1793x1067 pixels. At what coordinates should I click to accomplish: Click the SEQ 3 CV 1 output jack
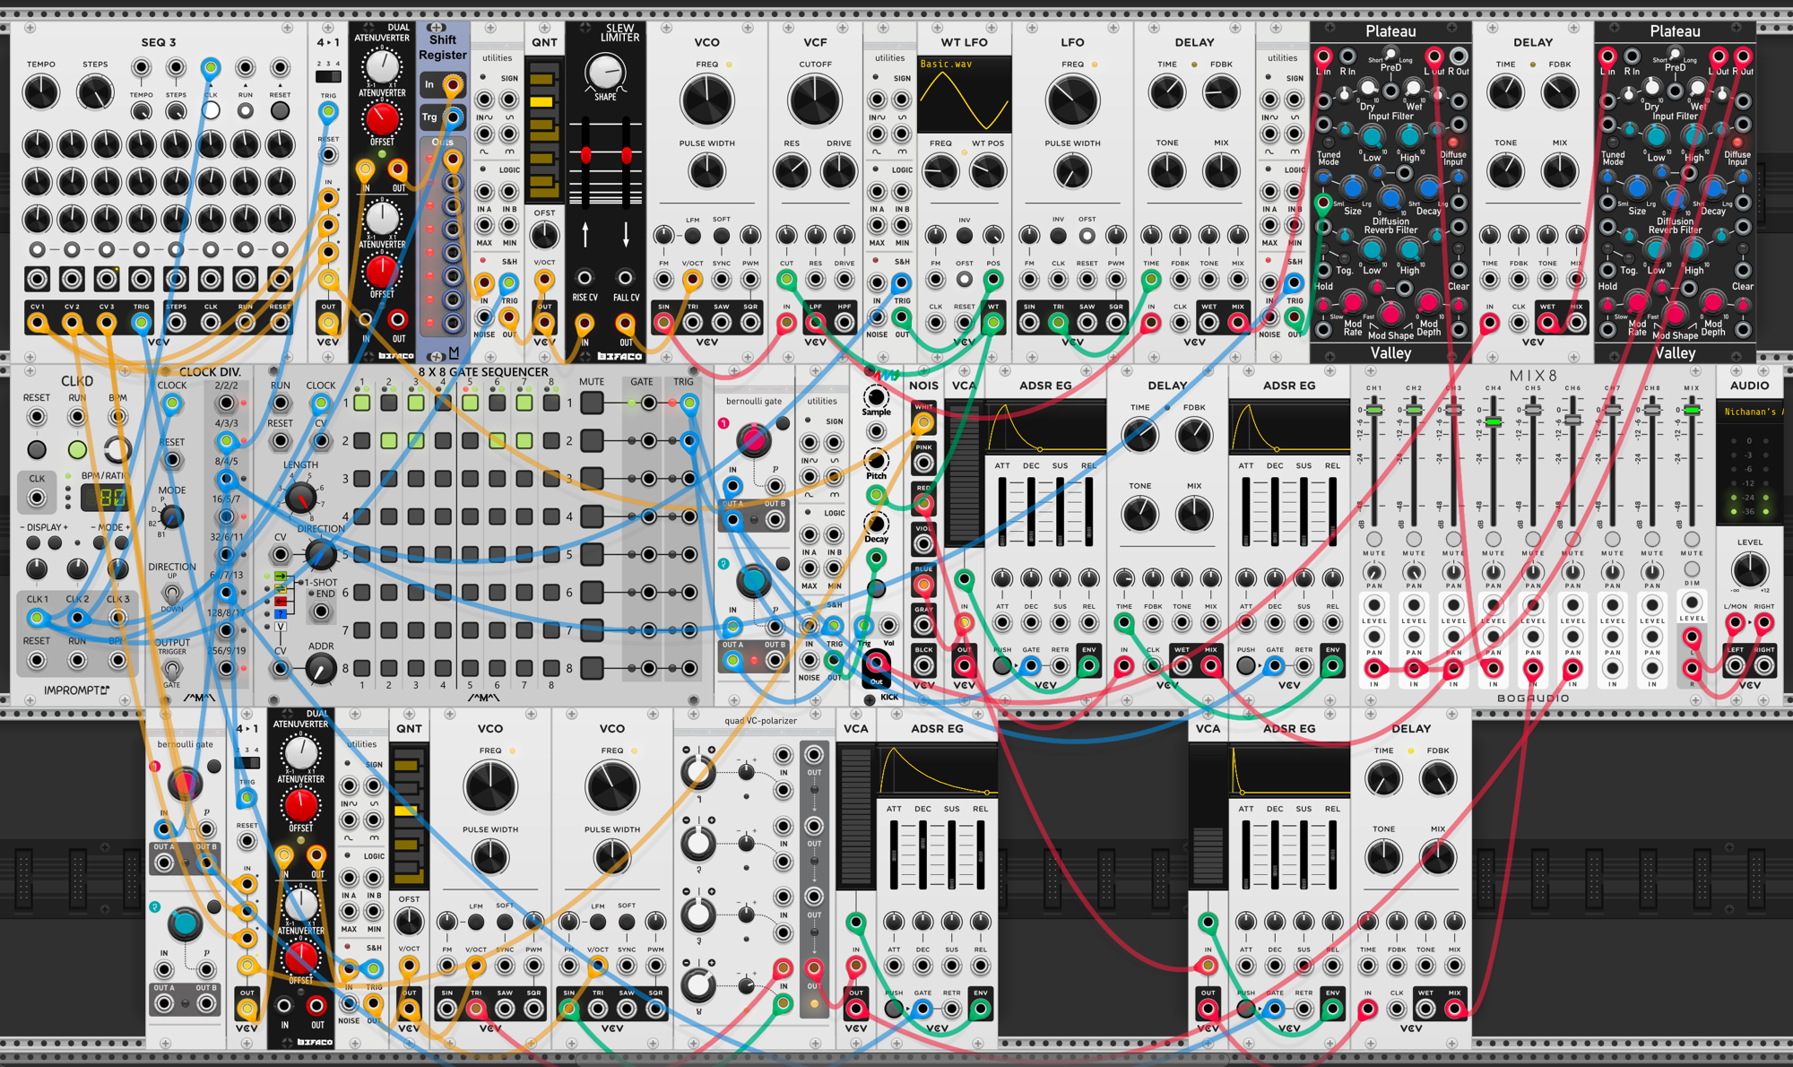(x=37, y=322)
